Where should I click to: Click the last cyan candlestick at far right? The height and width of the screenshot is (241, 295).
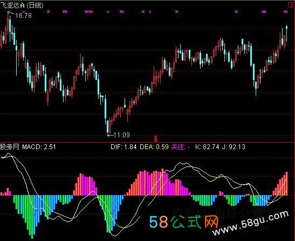coord(286,33)
